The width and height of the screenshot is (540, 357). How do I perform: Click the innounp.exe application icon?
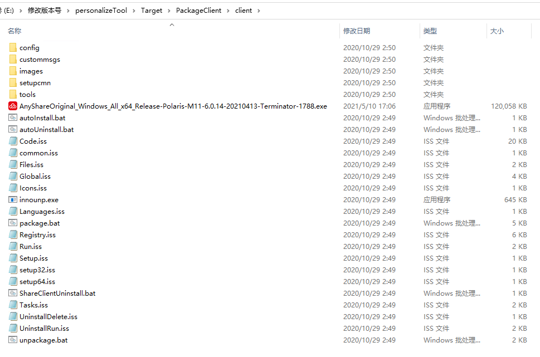(13, 200)
